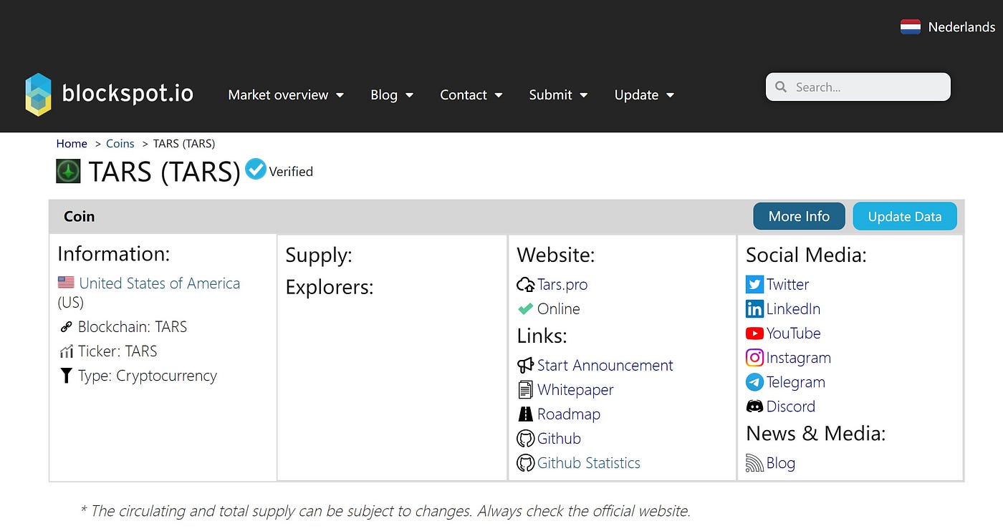1003x531 pixels.
Task: Click the chain icon beside Blockchain: TARS
Action: [x=66, y=327]
